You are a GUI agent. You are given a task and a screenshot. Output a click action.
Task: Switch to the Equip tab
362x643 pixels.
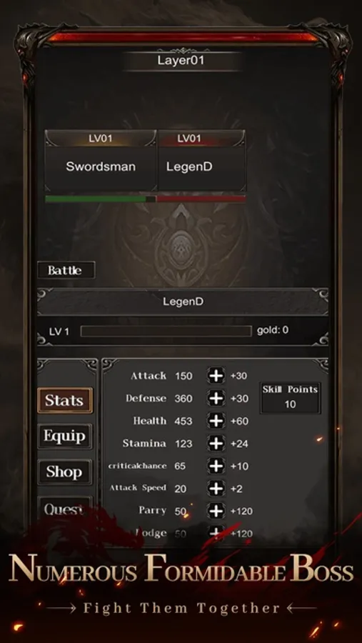65,437
